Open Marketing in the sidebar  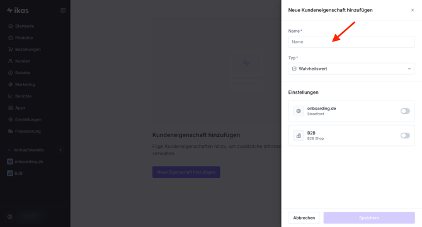pyautogui.click(x=25, y=84)
